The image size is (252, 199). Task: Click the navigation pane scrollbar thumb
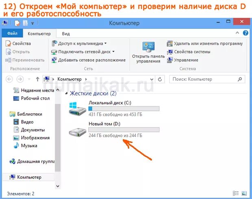[x=58, y=138]
